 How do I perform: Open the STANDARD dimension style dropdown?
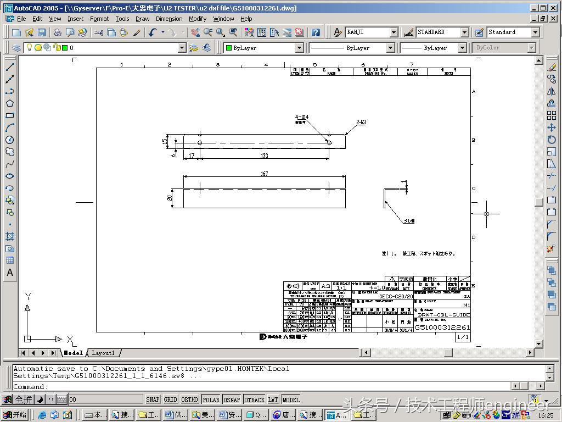point(465,32)
